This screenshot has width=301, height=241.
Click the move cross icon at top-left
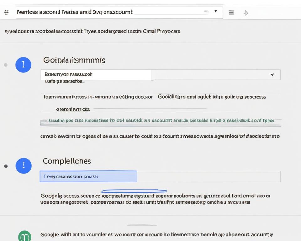[6, 13]
